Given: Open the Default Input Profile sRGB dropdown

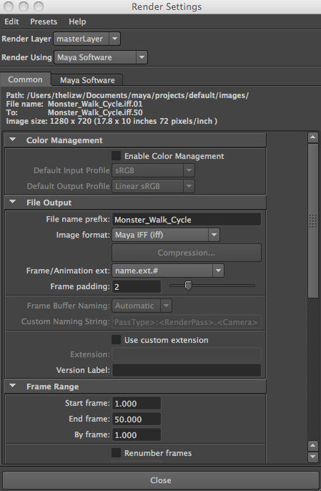Looking at the screenshot, I should (153, 170).
